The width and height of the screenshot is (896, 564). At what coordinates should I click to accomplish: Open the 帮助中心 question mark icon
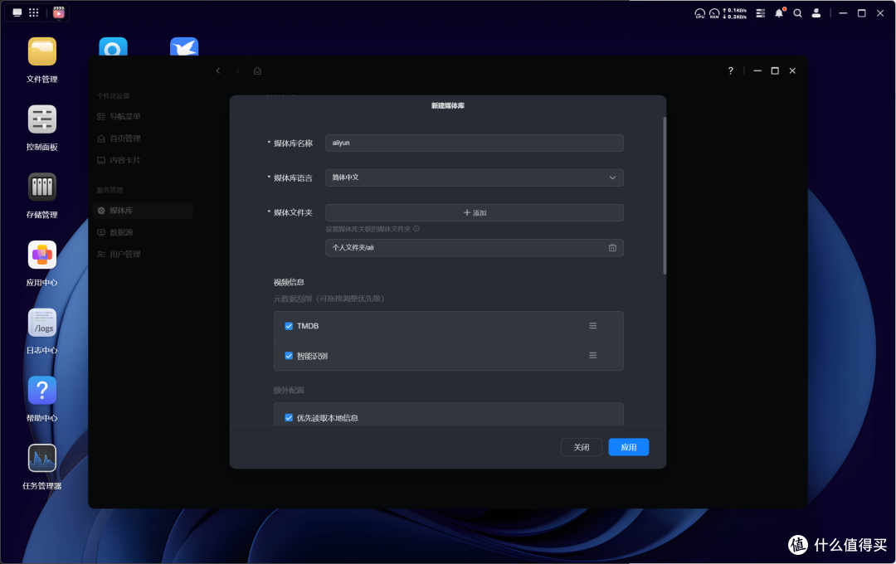[x=41, y=391]
